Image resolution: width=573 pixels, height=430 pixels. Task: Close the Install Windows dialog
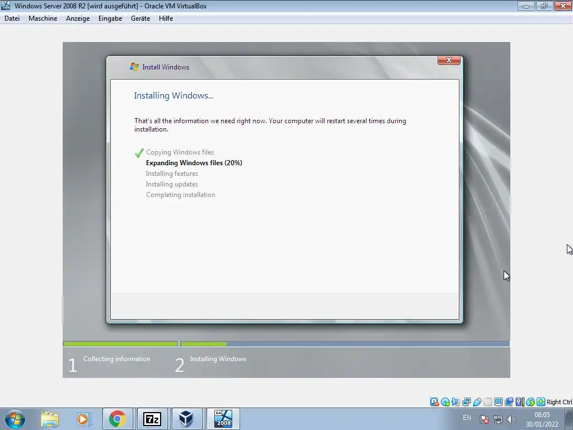point(449,60)
